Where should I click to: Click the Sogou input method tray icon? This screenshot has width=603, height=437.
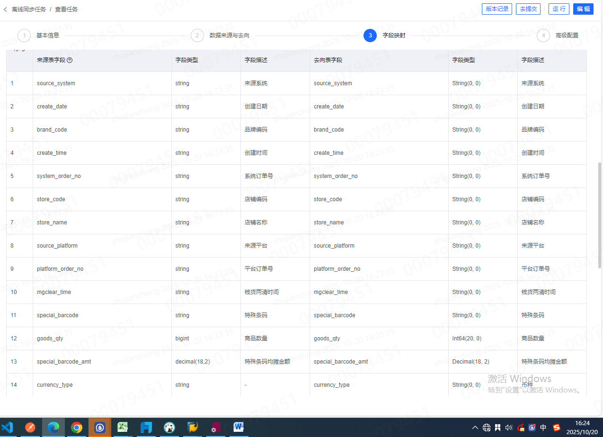point(557,428)
